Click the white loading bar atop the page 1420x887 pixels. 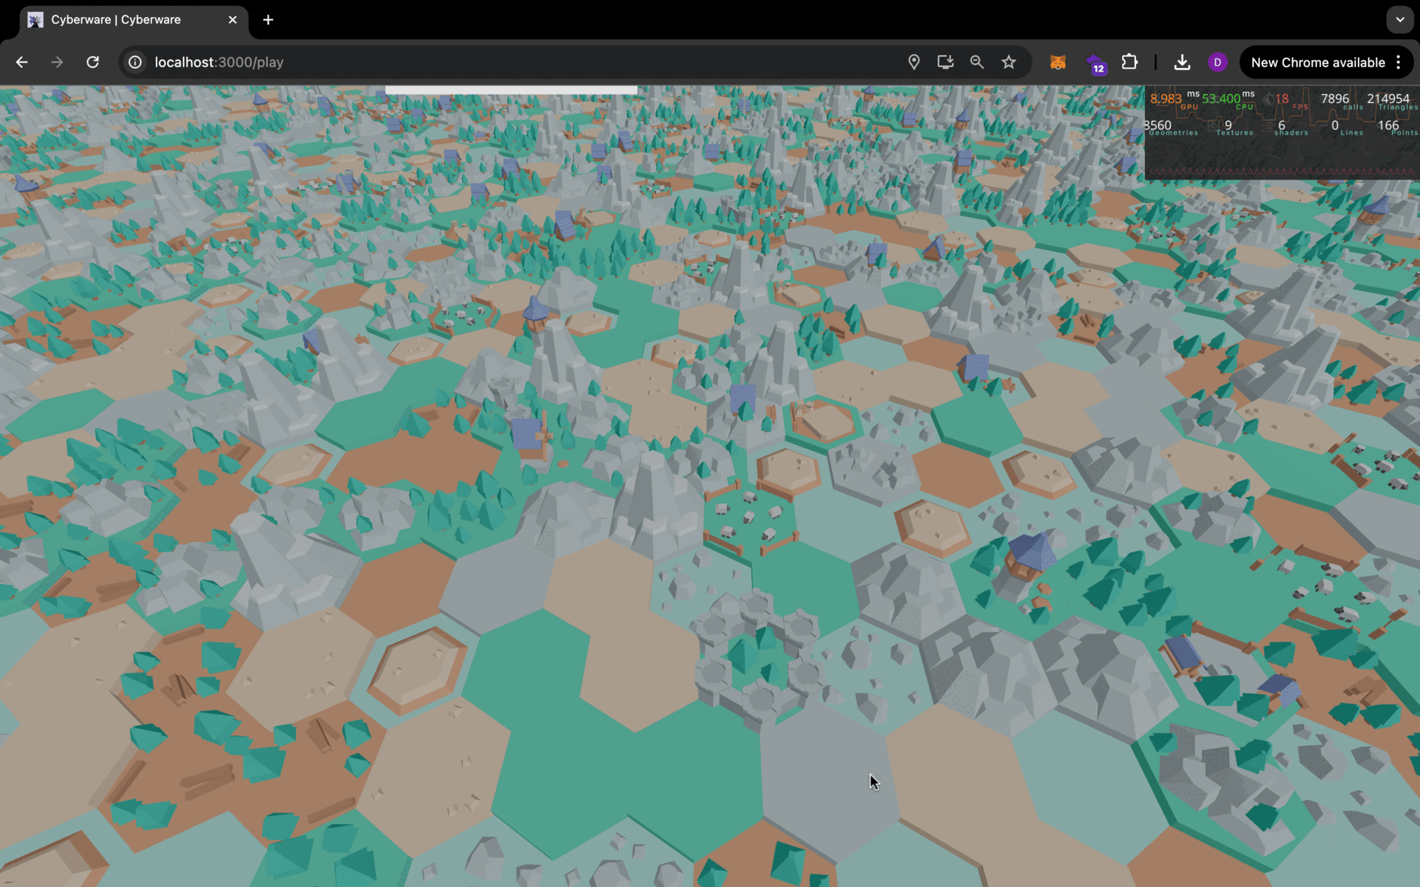(x=513, y=89)
